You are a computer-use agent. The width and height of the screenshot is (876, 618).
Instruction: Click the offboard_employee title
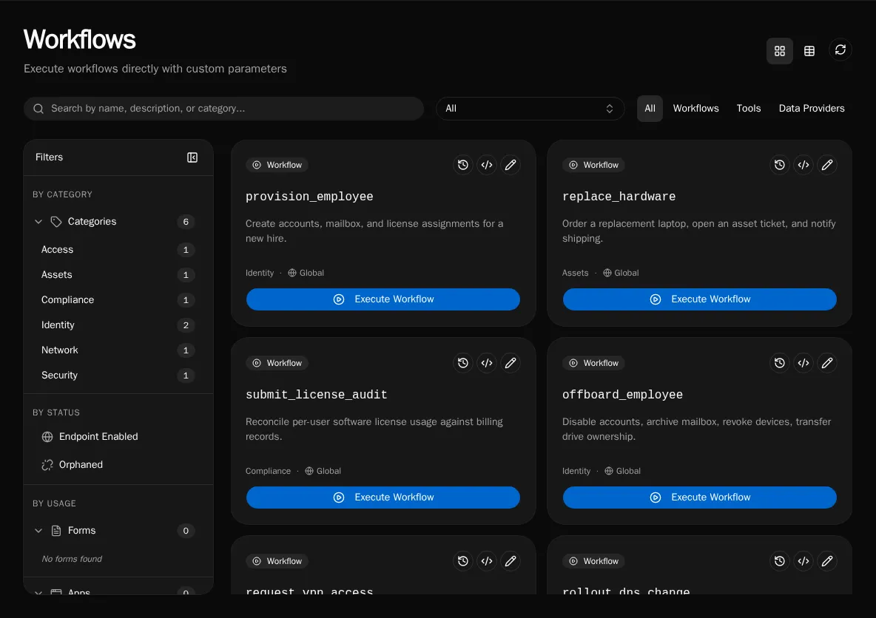[x=622, y=395]
